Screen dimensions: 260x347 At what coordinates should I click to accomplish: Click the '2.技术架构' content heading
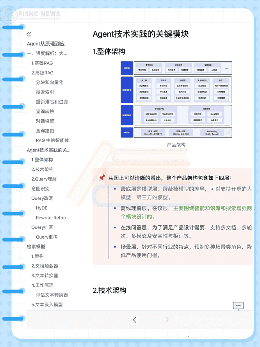pyautogui.click(x=109, y=290)
